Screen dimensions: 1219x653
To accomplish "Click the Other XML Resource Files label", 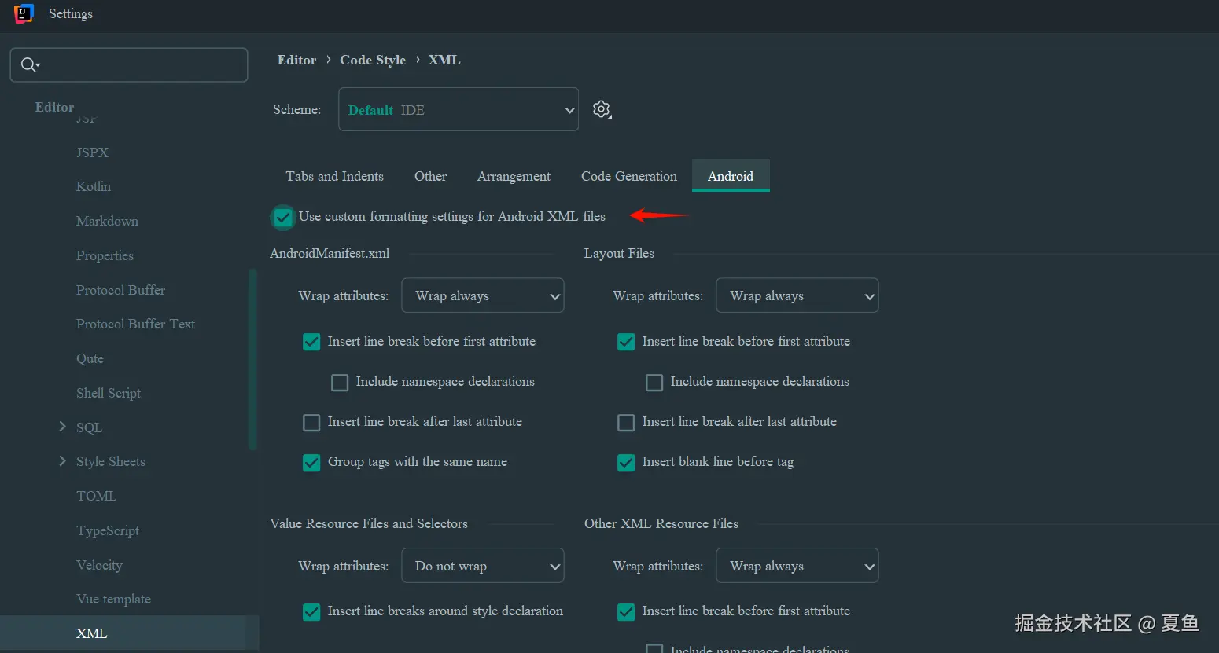I will (661, 523).
